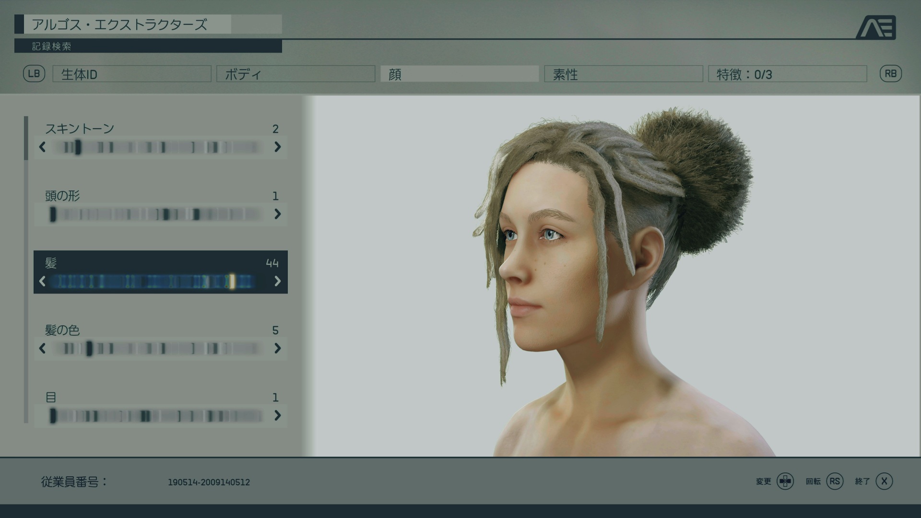
Task: Click right arrow on 頭の形 slider
Action: pyautogui.click(x=277, y=214)
